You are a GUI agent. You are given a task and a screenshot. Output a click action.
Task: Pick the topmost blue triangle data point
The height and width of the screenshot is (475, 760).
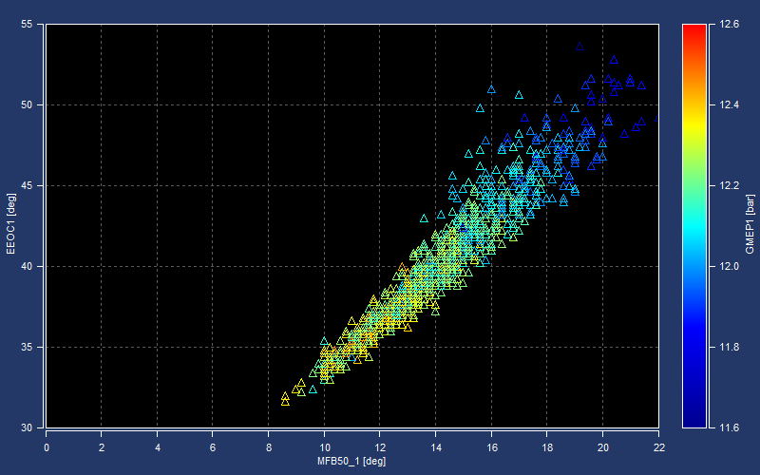pos(579,47)
